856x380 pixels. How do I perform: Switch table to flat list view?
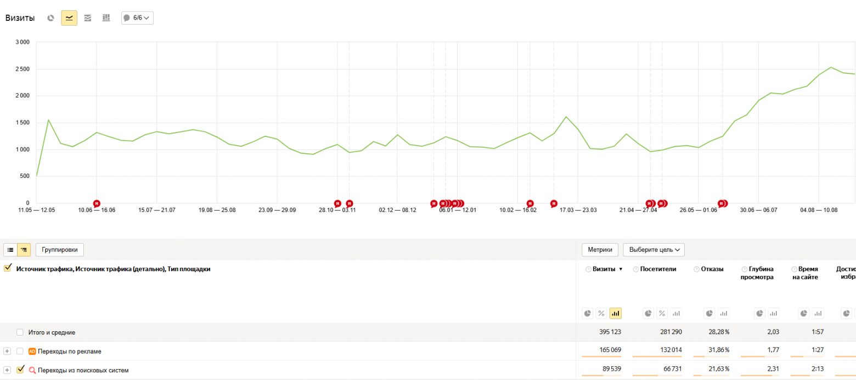point(10,250)
